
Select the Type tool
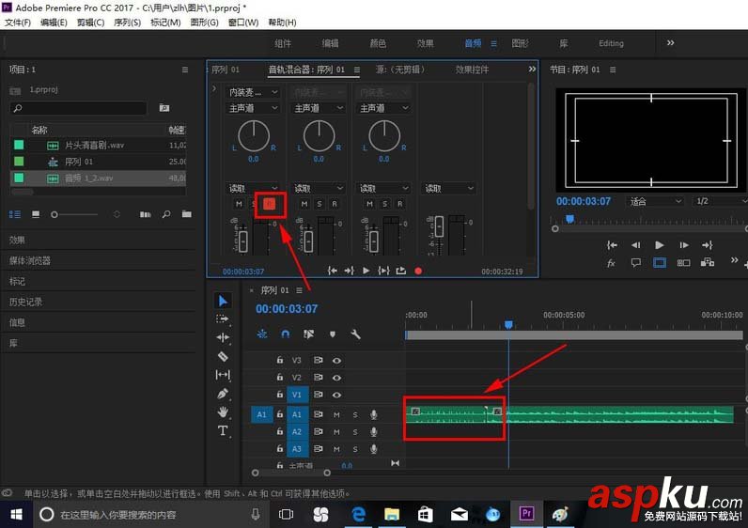pos(223,430)
